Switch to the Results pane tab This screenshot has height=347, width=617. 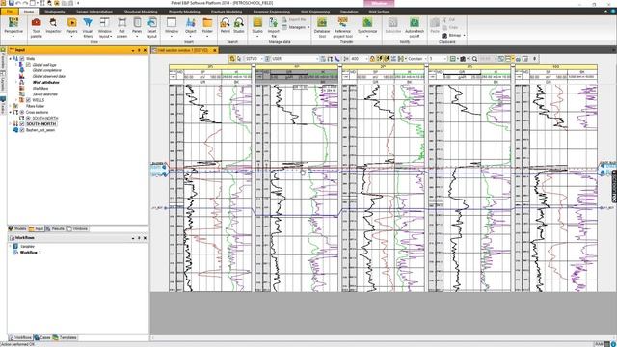click(x=55, y=228)
